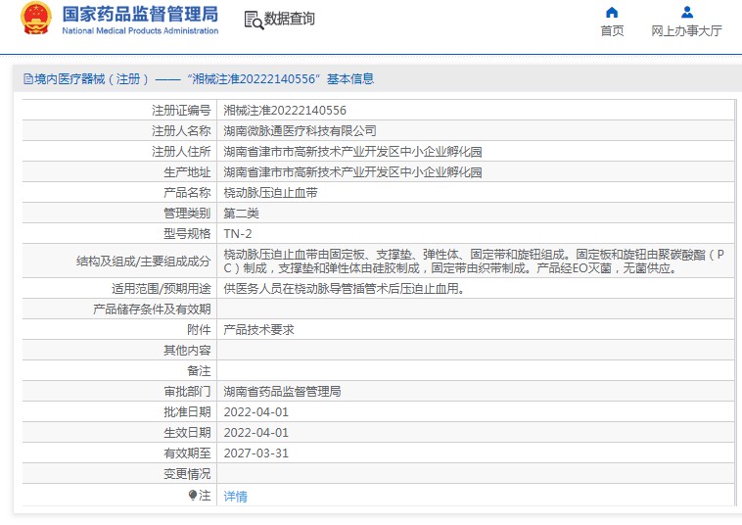Select 第二类 management category value

coord(242,214)
